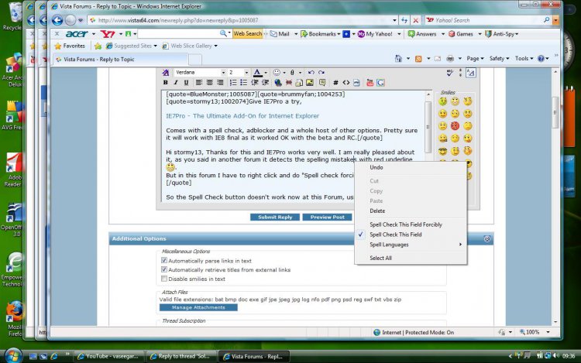
Task: Click the Vista Forums - Reply to Topic tab
Action: pyautogui.click(x=120, y=59)
